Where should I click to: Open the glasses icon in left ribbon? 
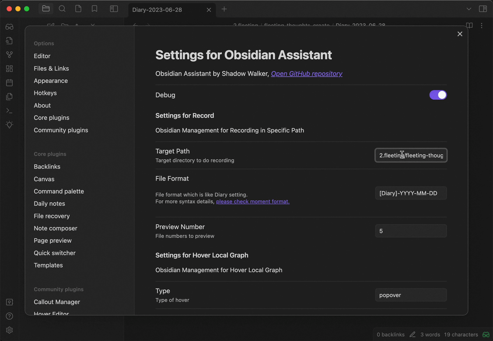tap(10, 27)
